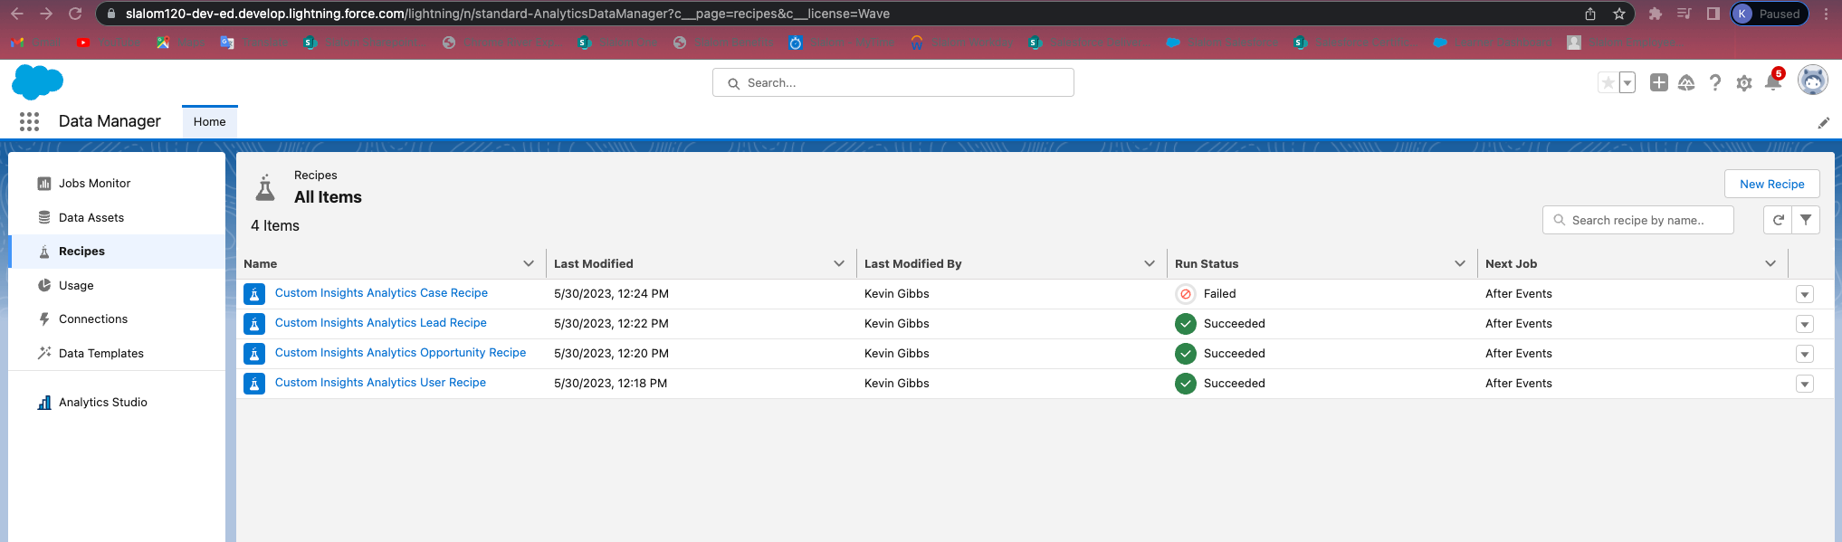Viewport: 1842px width, 542px height.
Task: Click the Salesforce cloud logo
Action: click(x=37, y=82)
